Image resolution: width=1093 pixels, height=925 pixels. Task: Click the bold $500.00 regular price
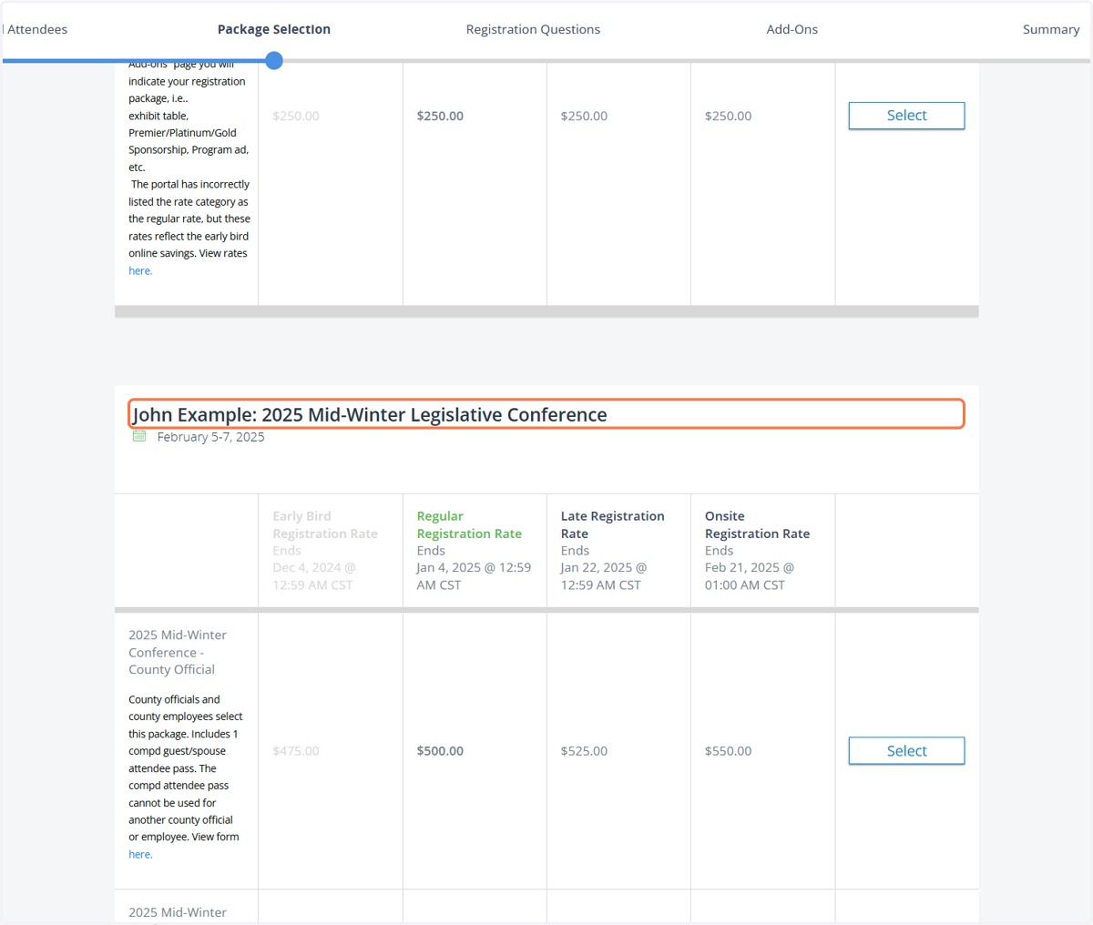(440, 751)
